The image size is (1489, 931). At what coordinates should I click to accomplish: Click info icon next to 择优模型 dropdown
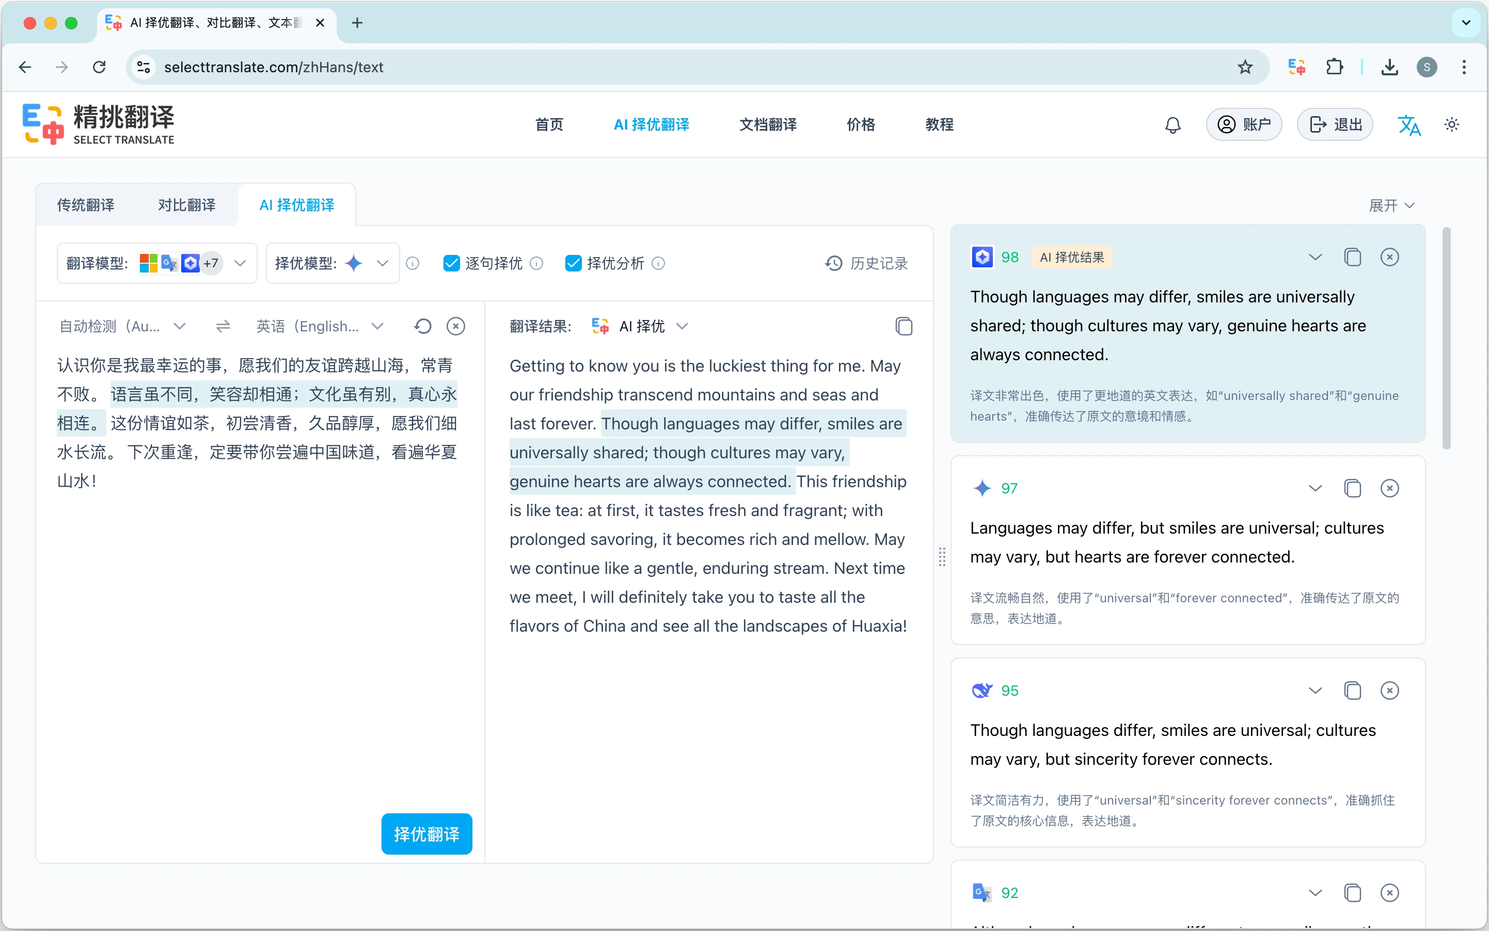pos(413,264)
